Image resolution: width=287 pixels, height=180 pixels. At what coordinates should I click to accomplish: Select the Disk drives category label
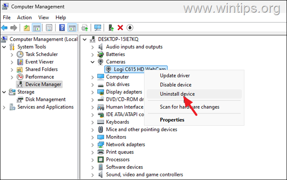(x=118, y=85)
